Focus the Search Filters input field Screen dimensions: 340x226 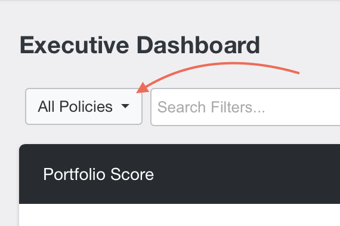click(x=245, y=107)
